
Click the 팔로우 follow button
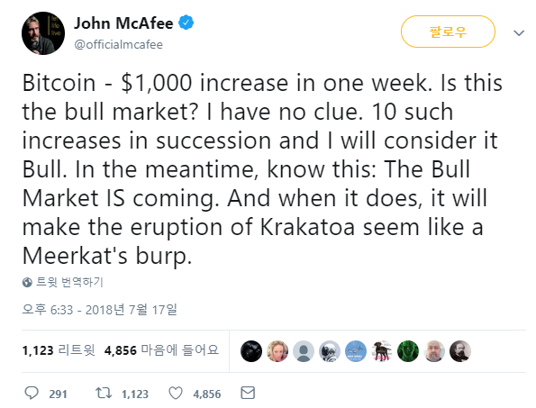tap(448, 32)
